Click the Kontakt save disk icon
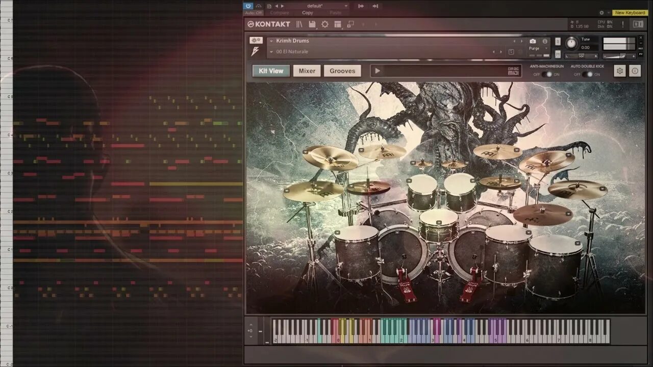Viewport: 653px width, 367px height. click(x=312, y=24)
